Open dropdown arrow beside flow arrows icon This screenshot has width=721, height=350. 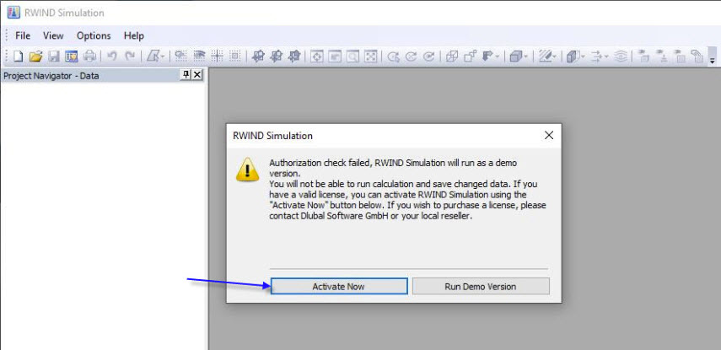606,57
